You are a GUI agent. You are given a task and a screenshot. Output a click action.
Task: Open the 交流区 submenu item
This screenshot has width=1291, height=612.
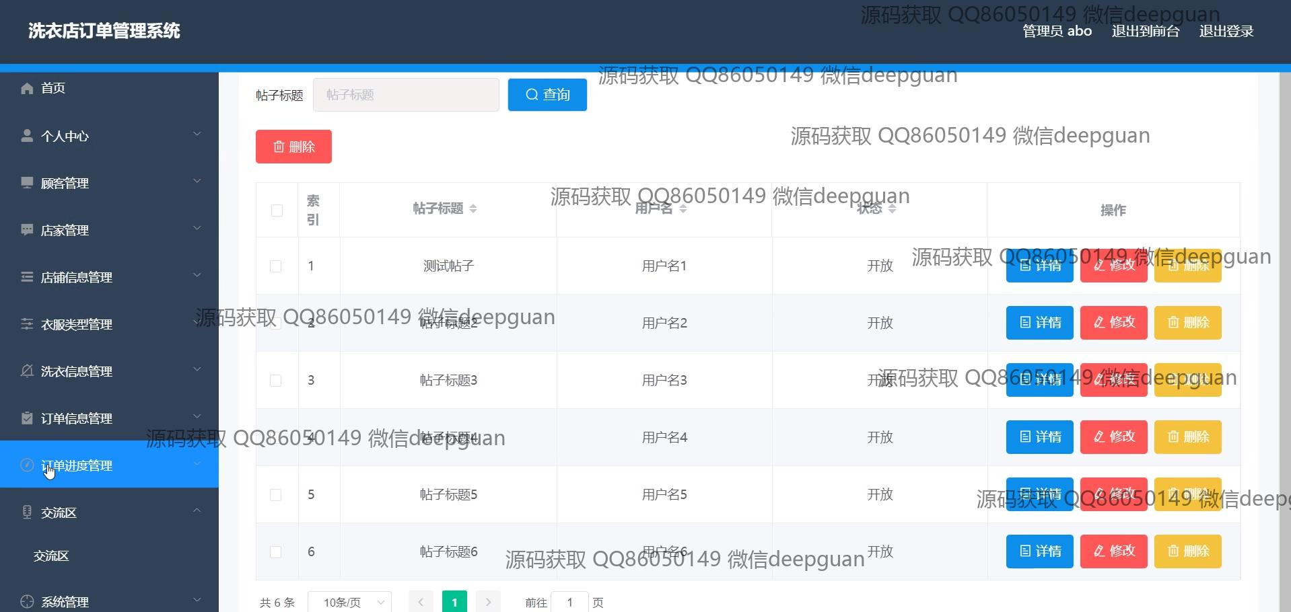(109, 556)
